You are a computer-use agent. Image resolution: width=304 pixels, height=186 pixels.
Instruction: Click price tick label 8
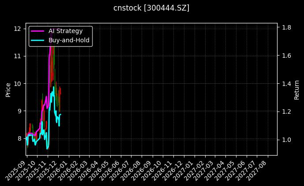pyautogui.click(x=19, y=138)
